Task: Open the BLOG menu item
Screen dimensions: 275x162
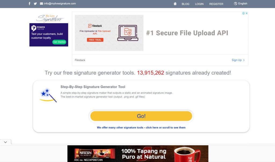Action: tap(185, 4)
